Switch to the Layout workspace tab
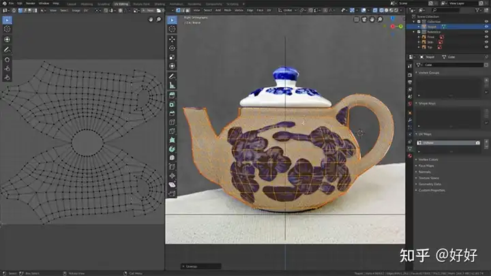Screen dimensions: 491x276 click(x=72, y=4)
